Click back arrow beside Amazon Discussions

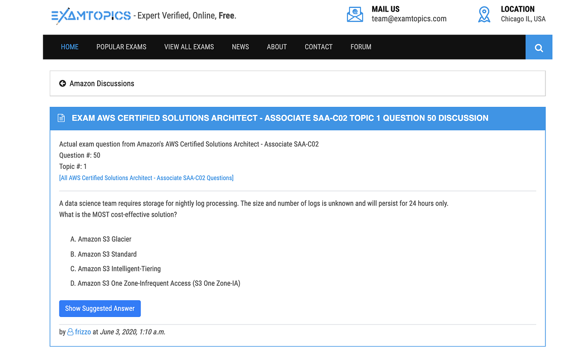click(x=63, y=84)
